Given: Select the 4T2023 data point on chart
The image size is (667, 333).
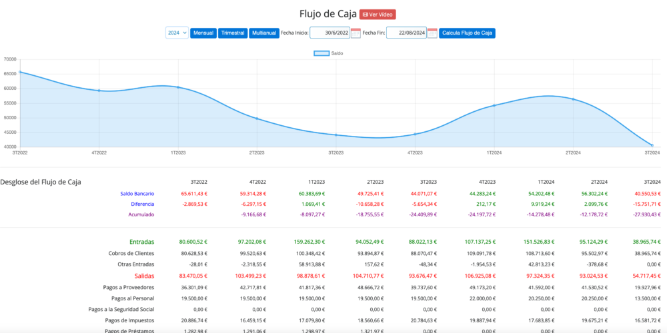Looking at the screenshot, I should tap(415, 134).
